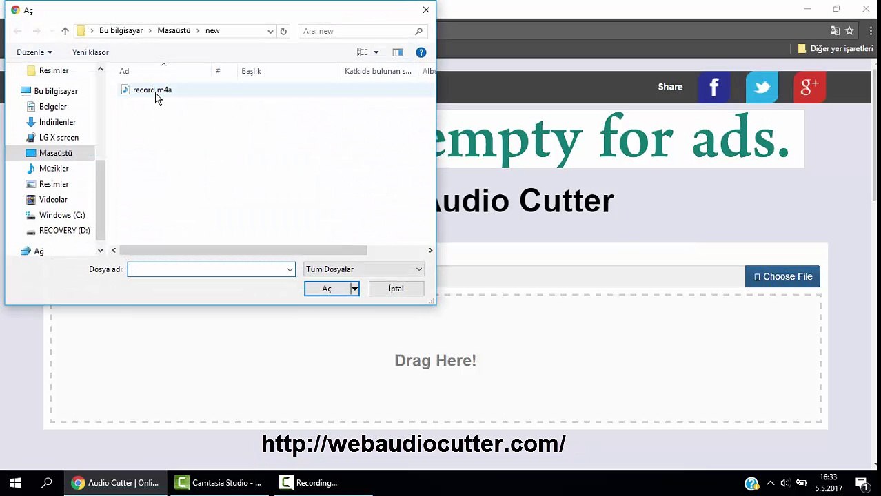This screenshot has height=496, width=881.
Task: Click the Chrome translate icon
Action: 835,31
